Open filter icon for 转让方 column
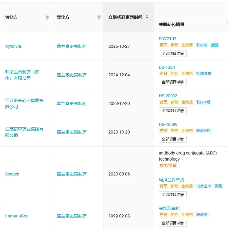Image resolution: width=228 pixels, height=229 pixels. [47, 17]
